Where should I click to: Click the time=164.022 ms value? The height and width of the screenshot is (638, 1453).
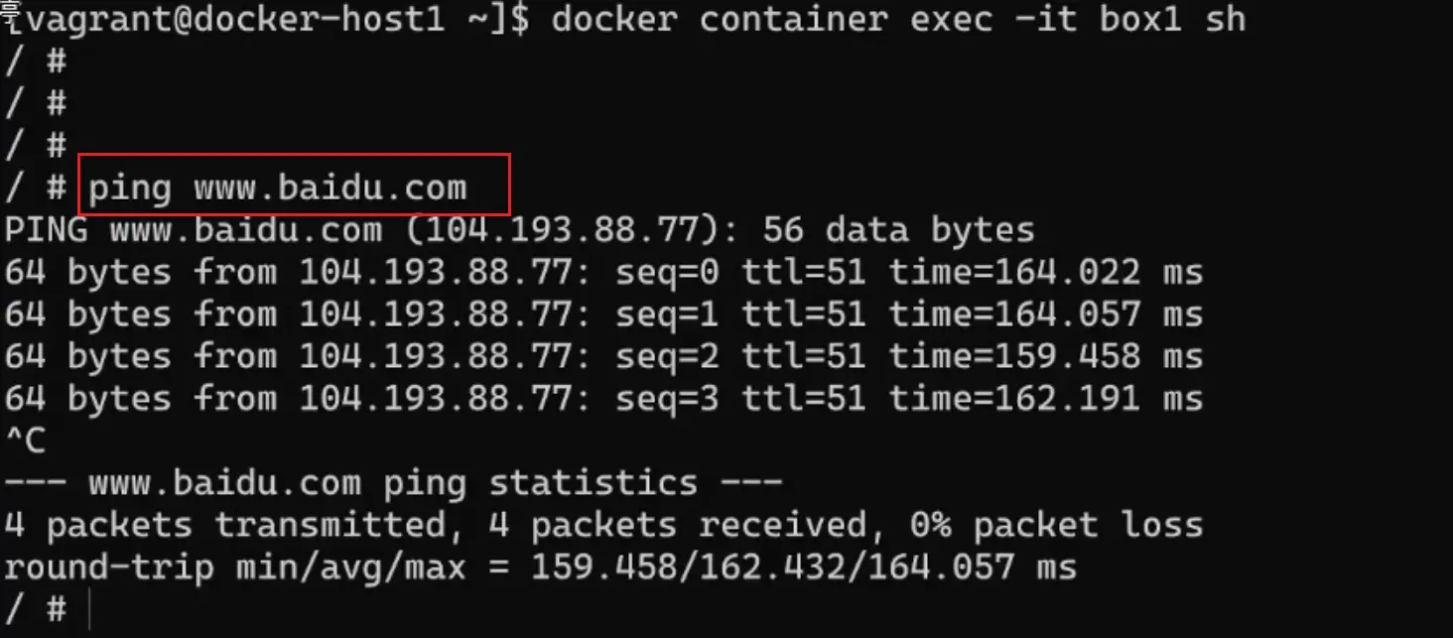1045,272
